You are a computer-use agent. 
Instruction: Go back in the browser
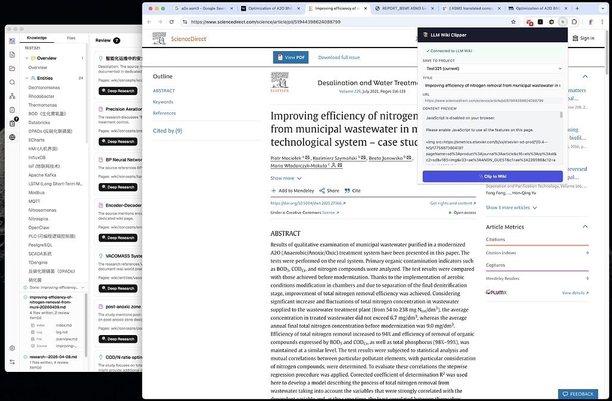pos(149,22)
